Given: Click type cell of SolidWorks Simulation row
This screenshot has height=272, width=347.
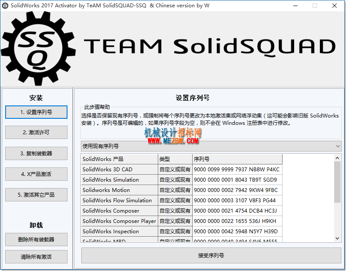Looking at the screenshot, I should [x=175, y=180].
